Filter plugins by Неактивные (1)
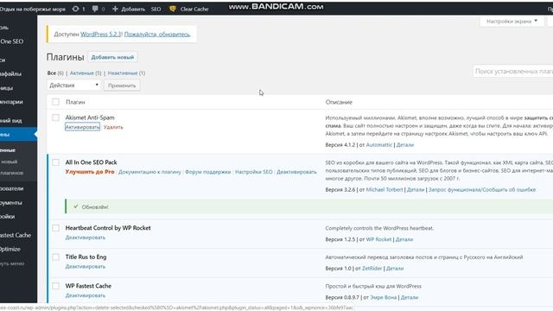Viewport: 553px width, 311px height. pos(126,73)
